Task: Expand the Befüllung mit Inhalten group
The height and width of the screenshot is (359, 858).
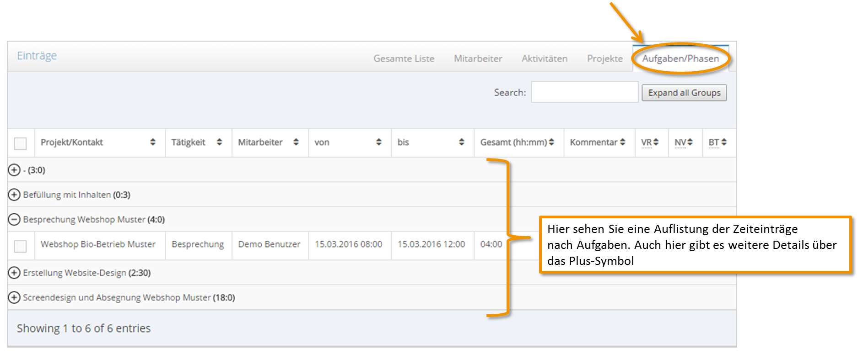Action: tap(15, 195)
